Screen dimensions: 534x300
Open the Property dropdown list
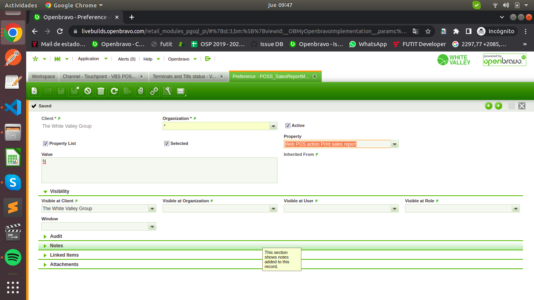tap(395, 144)
